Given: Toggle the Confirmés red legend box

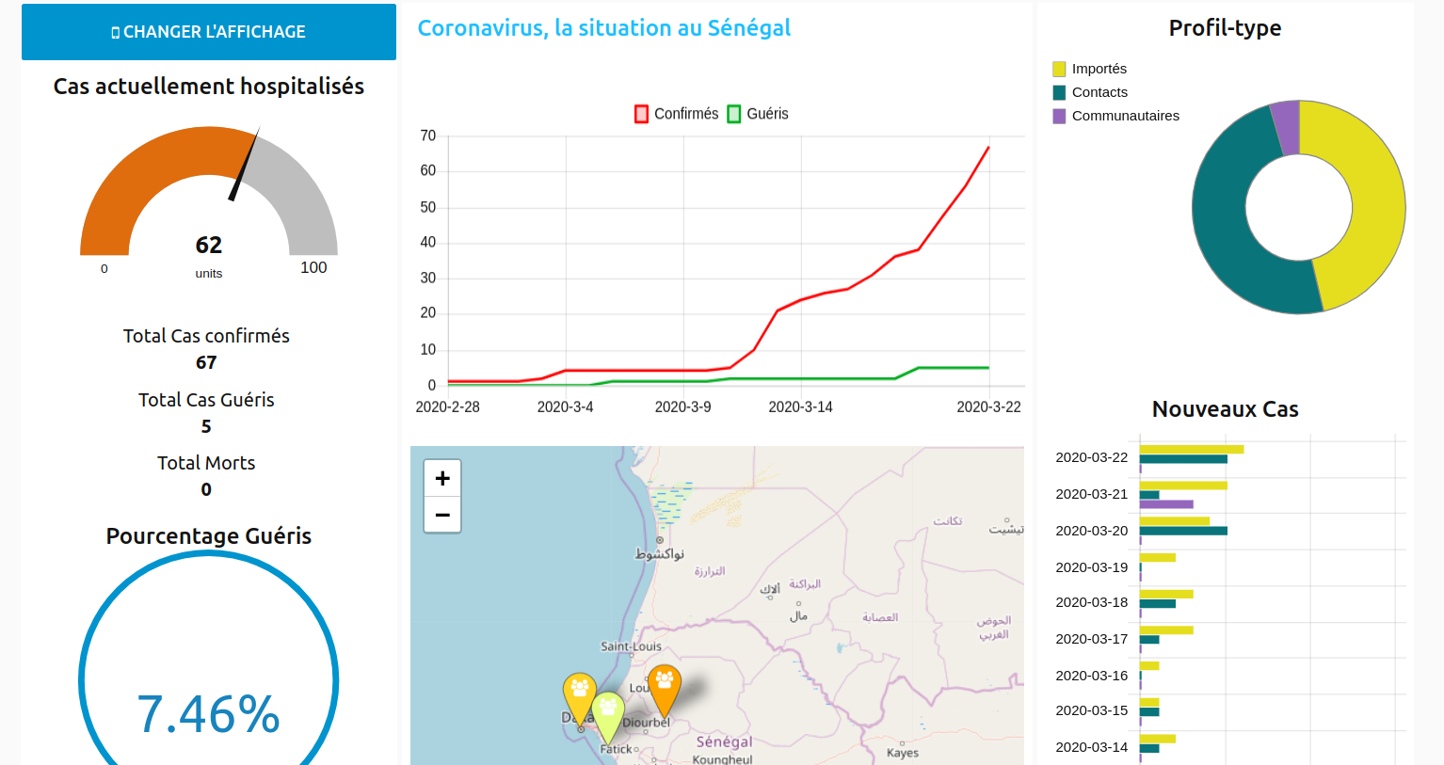Looking at the screenshot, I should click(x=641, y=114).
